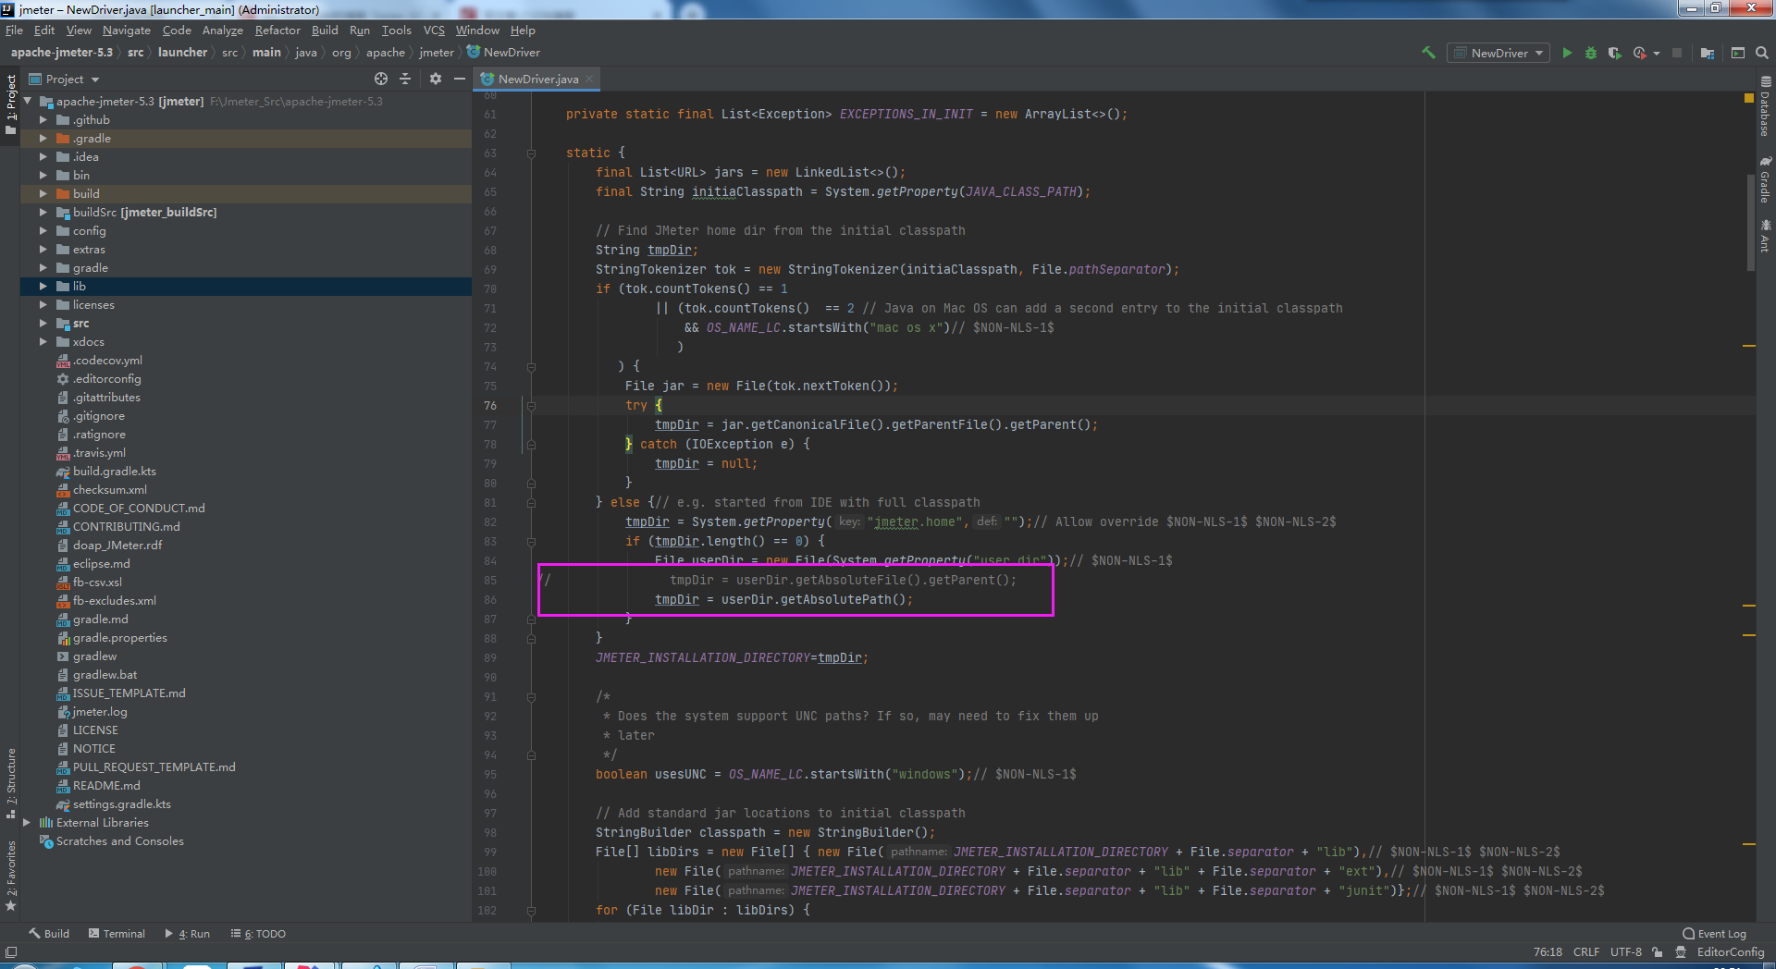Viewport: 1776px width, 969px height.
Task: Click the editor vertical scrollbar
Action: click(x=1750, y=222)
